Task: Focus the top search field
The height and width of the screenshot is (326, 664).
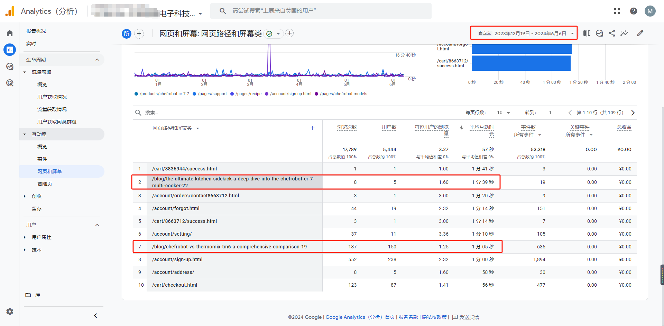Action: 321,11
